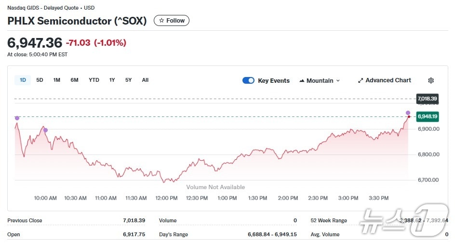Viewport: 455px width, 243px height.
Task: Toggle the Key Events switch
Action: (248, 80)
